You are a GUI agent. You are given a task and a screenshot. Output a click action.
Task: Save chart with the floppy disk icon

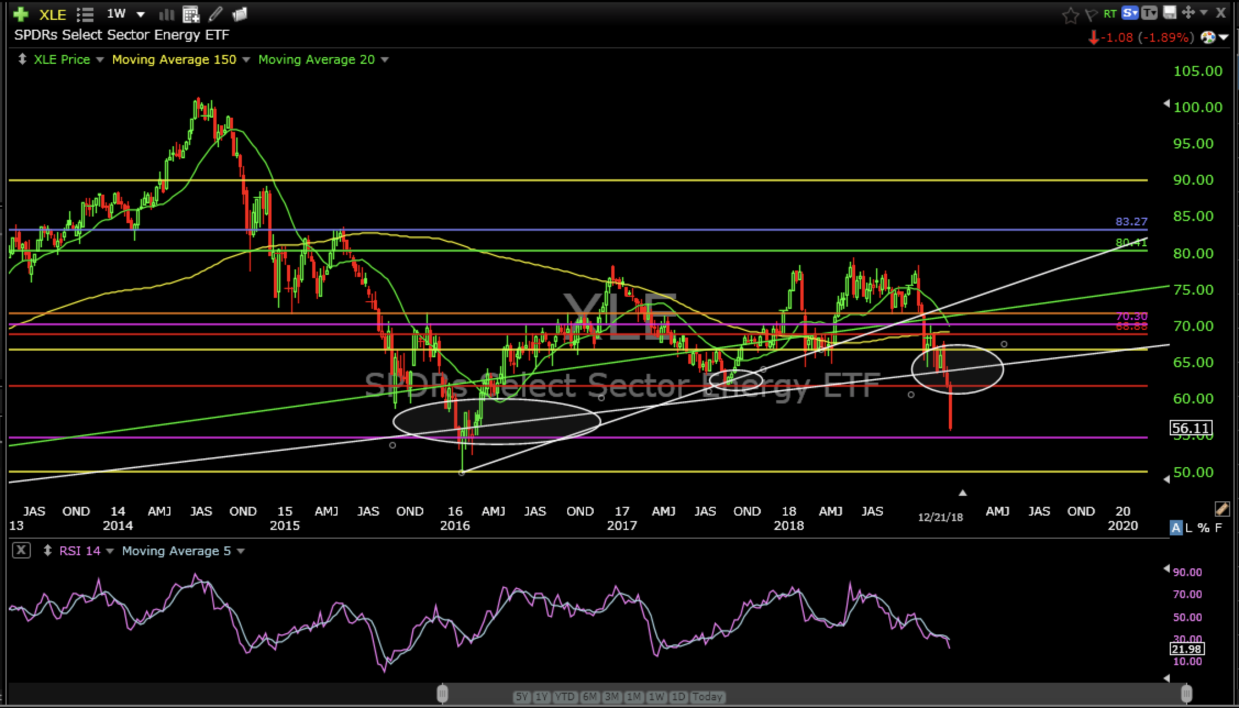tap(1170, 13)
